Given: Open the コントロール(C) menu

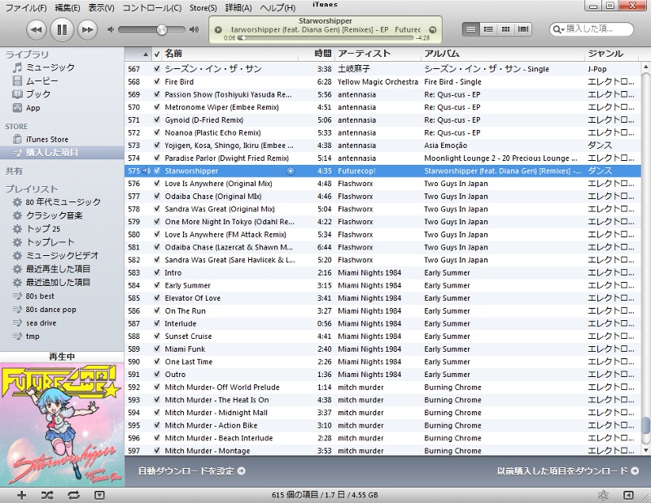Looking at the screenshot, I should click(x=152, y=8).
